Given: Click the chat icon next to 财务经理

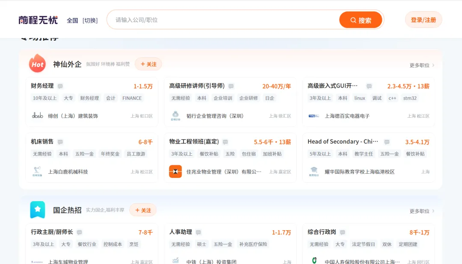Looking at the screenshot, I should 60,86.
